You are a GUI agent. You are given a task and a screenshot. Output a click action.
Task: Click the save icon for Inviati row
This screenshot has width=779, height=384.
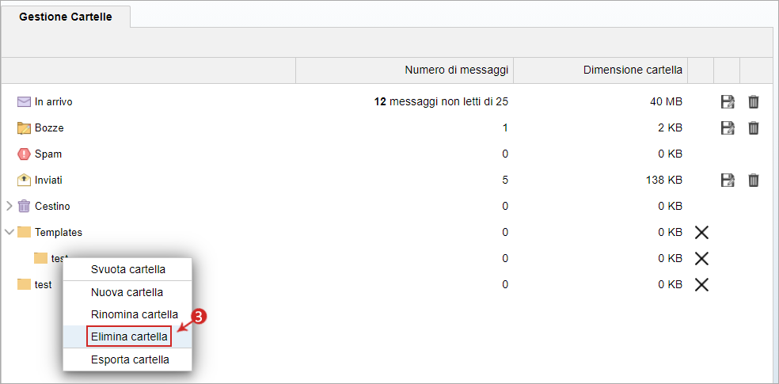pyautogui.click(x=728, y=180)
